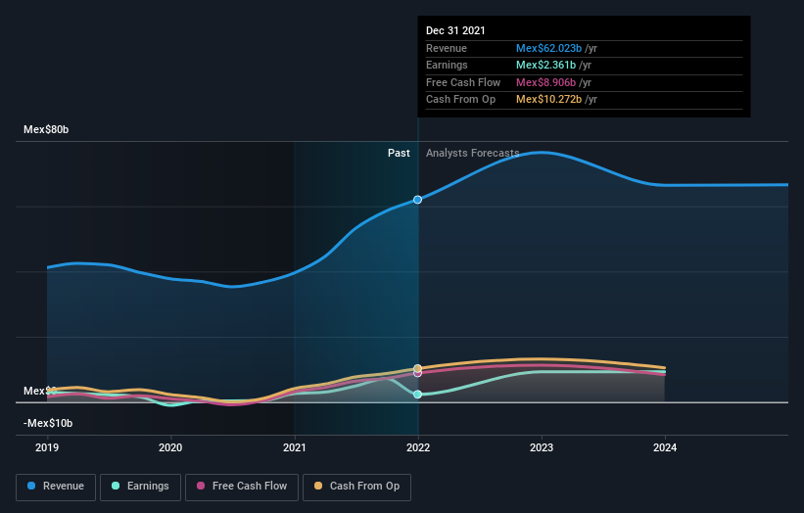
Task: Click the Earnings data point at 2022
Action: pyautogui.click(x=418, y=395)
